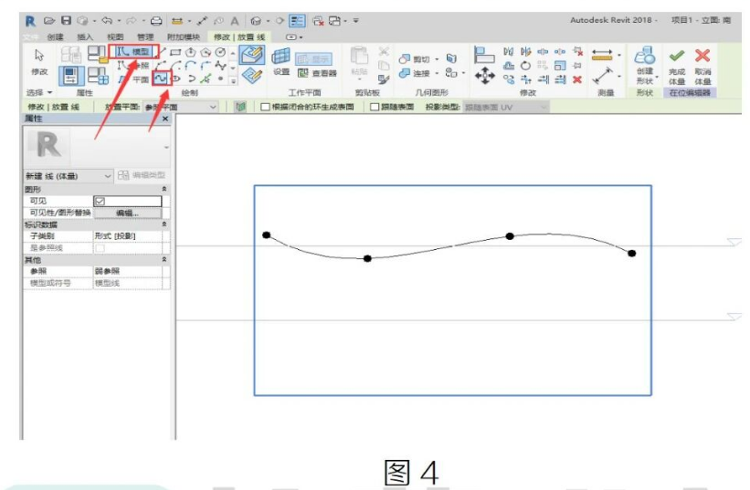Click the Mirror Pick Axis icon

[x=509, y=51]
